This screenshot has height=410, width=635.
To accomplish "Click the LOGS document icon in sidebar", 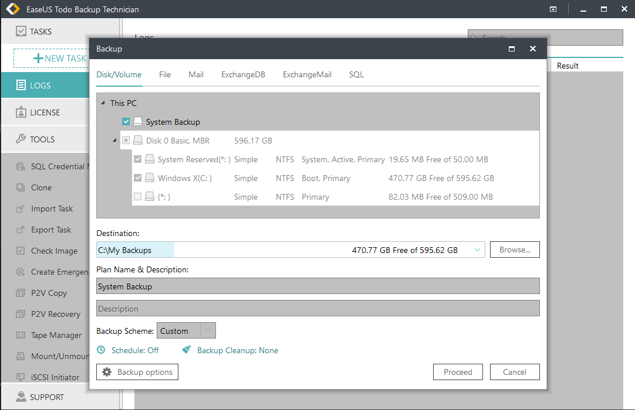I will [21, 85].
